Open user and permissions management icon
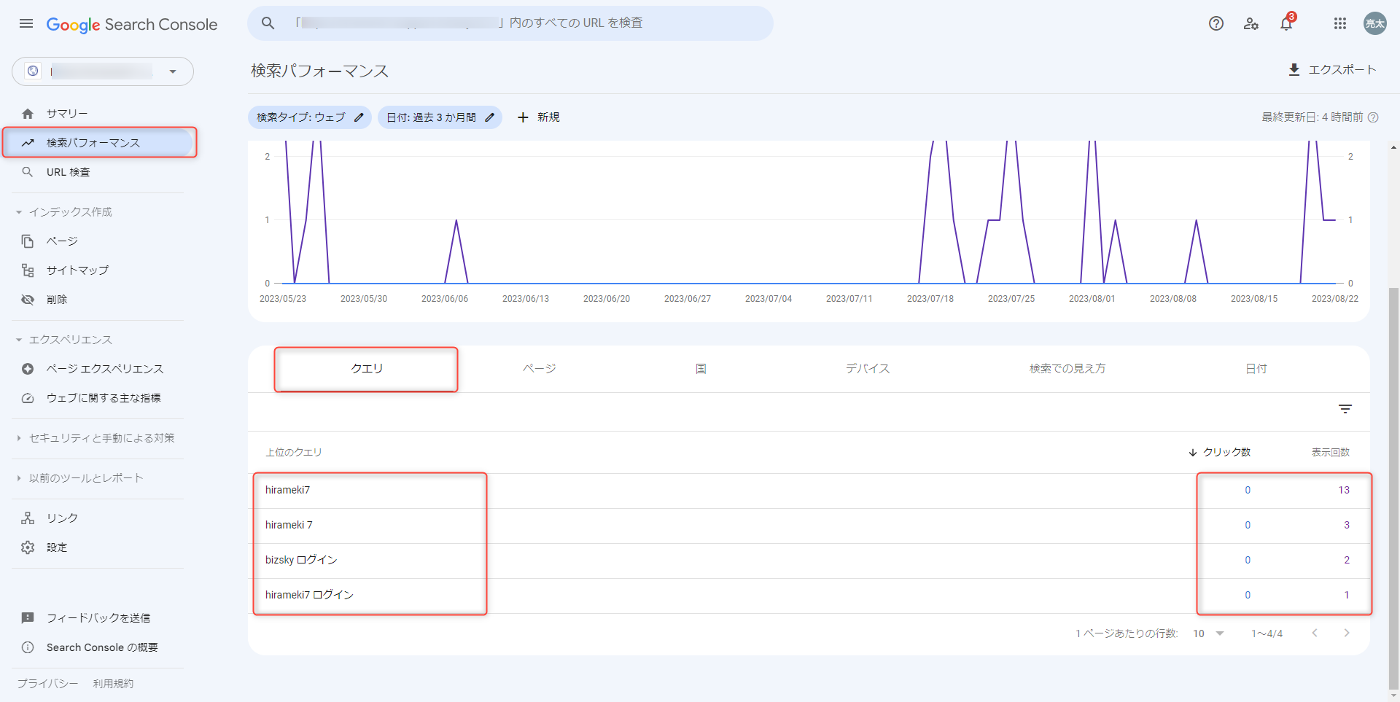Viewport: 1400px width, 702px height. (x=1251, y=23)
